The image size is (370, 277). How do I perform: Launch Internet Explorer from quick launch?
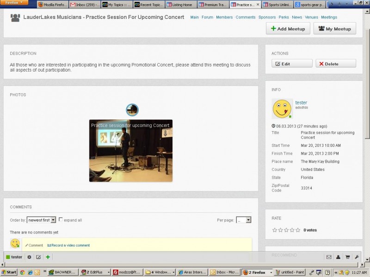click(x=30, y=272)
